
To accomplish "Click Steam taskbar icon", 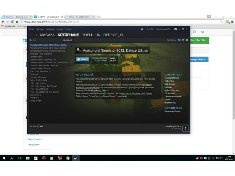I will pos(75,158).
